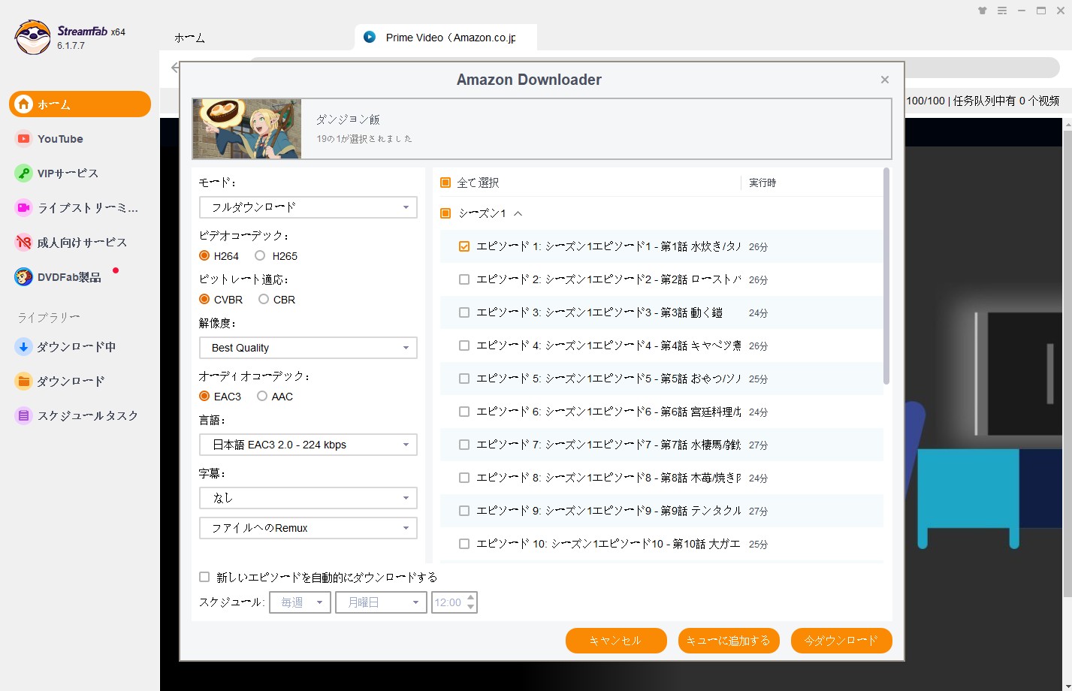Viewport: 1072px width, 691px height.
Task: Open the weekly schedule frequency dropdown
Action: click(300, 602)
